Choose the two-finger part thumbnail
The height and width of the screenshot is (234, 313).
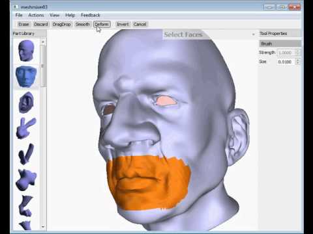click(x=26, y=154)
